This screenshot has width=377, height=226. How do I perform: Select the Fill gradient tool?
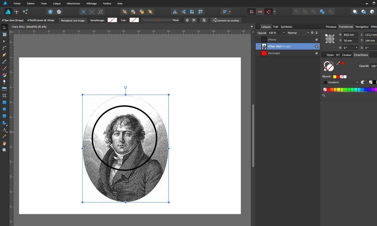[4, 75]
